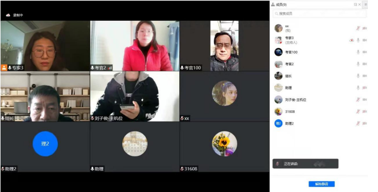378x192 pixels.
Task: Toggle the muted microphone of member 31608
Action: point(358,111)
